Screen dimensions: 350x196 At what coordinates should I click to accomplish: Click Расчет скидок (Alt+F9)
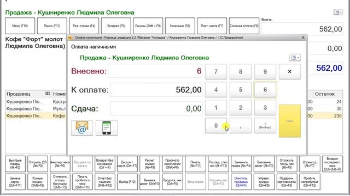(149, 164)
